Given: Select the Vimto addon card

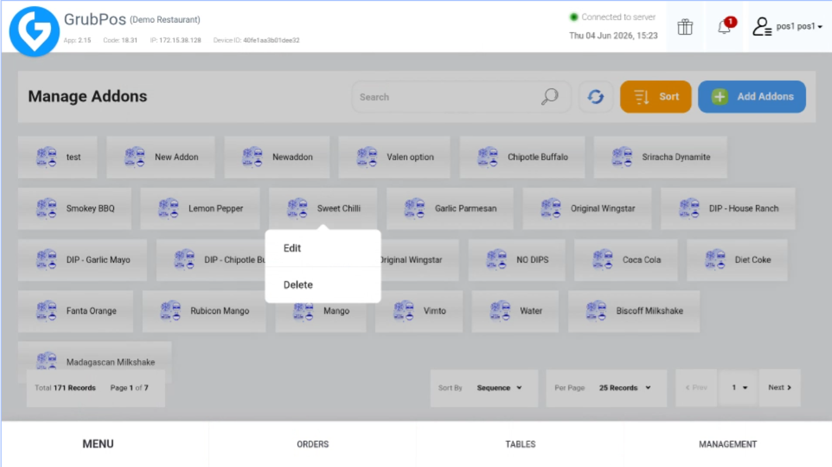Looking at the screenshot, I should [419, 311].
